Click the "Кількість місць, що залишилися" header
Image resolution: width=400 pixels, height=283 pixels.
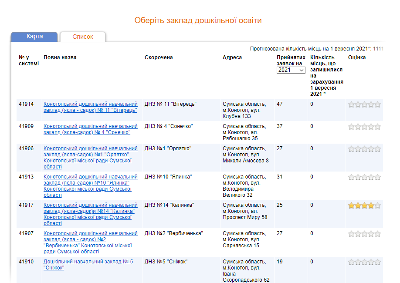click(x=327, y=76)
